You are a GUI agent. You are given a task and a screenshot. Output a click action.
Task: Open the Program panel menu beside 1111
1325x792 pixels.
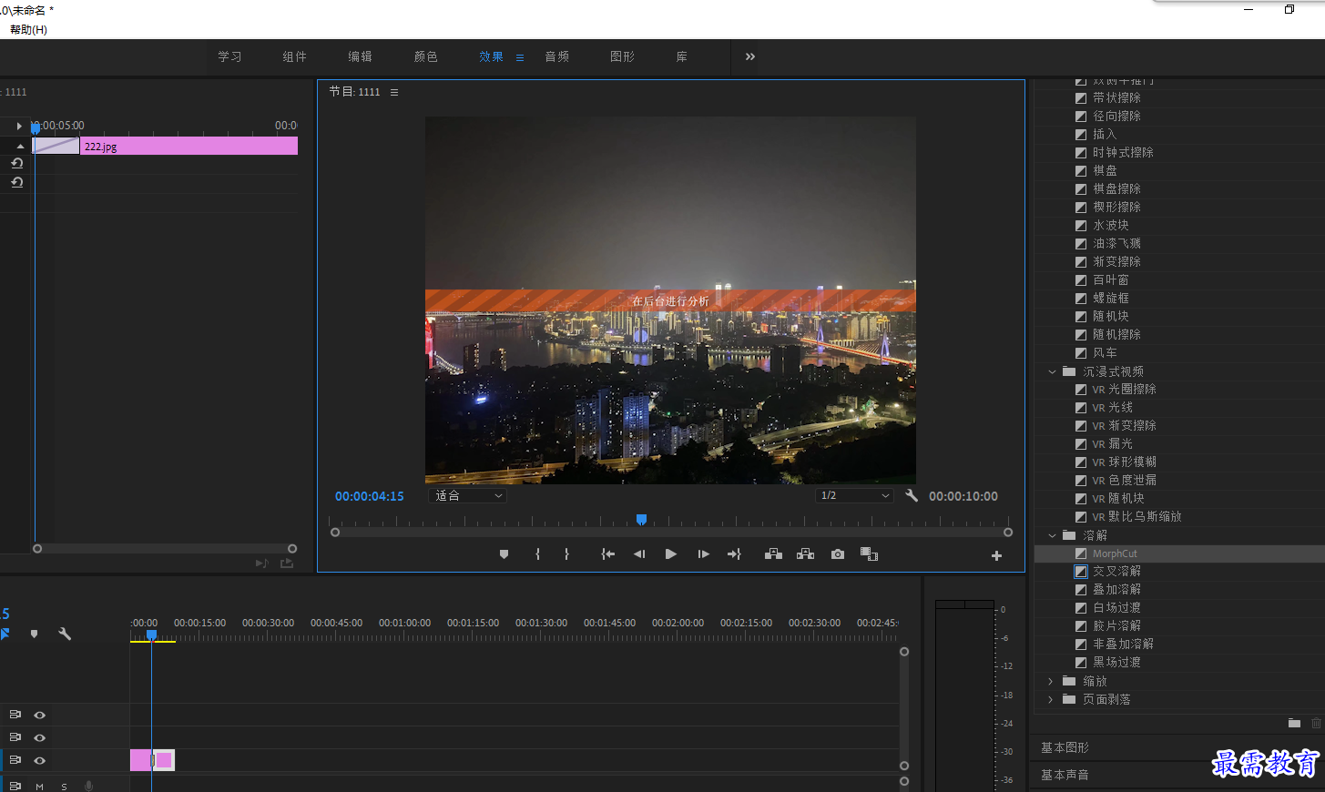[x=394, y=92]
